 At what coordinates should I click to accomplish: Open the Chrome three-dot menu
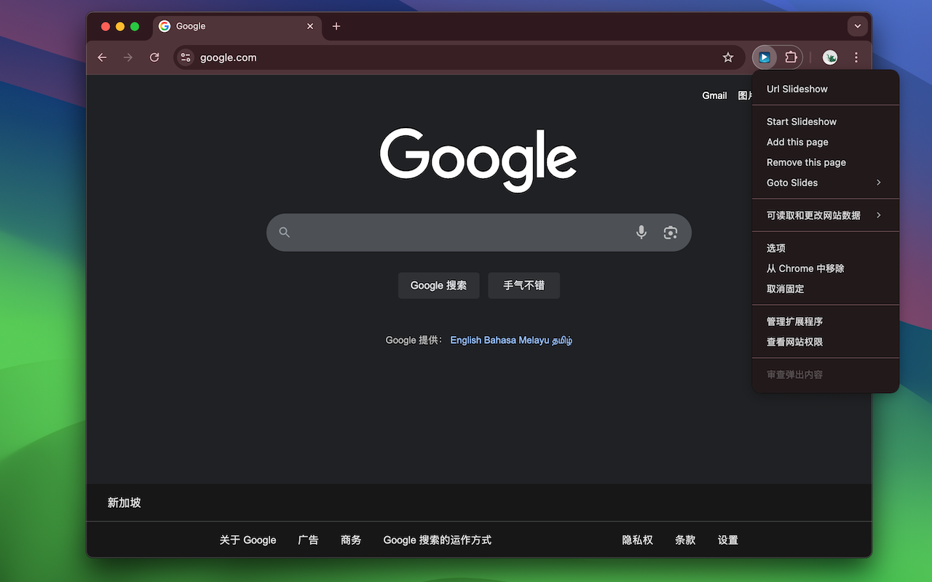point(856,57)
